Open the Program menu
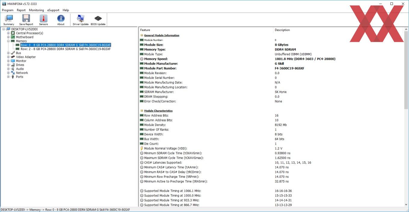Image resolution: width=409 pixels, height=212 pixels. pos(8,10)
